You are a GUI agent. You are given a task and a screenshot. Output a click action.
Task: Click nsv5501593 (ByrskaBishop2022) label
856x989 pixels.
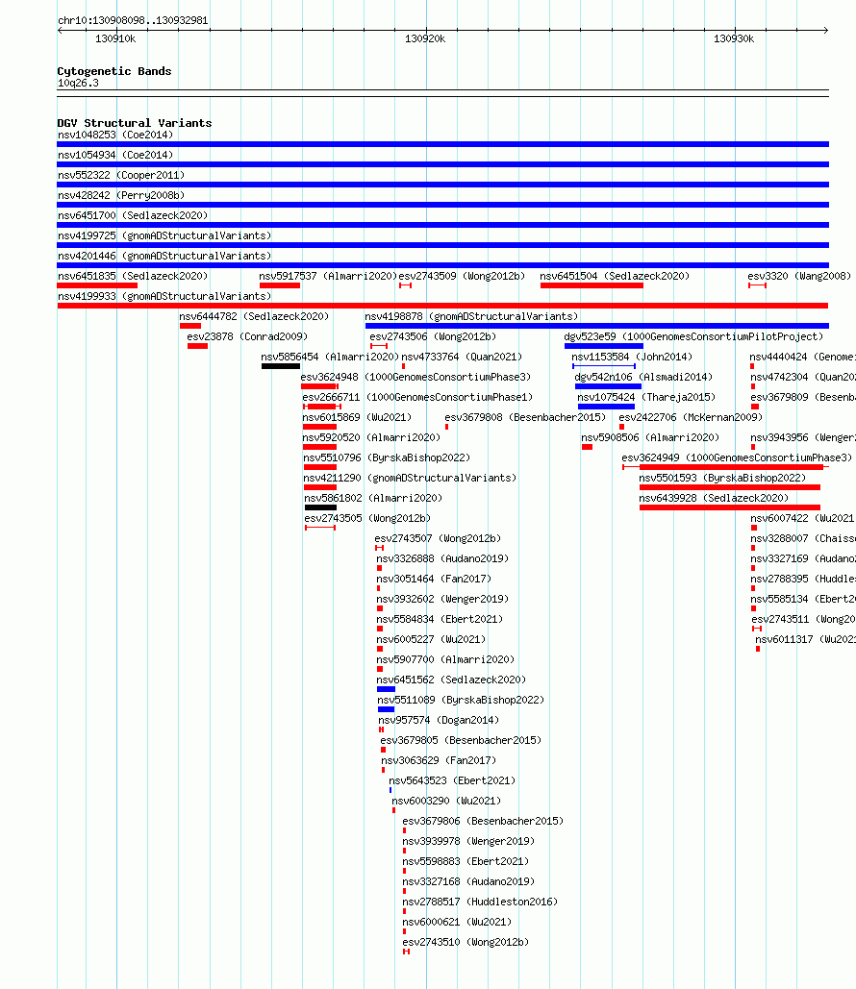coord(722,478)
